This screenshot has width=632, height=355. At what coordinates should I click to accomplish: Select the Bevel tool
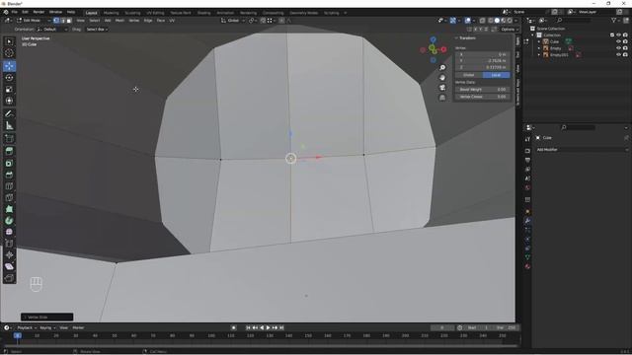coord(9,175)
